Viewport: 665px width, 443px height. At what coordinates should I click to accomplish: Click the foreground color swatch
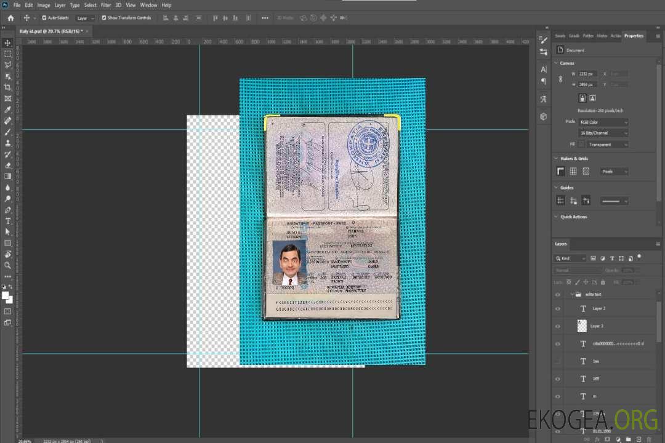tap(6, 295)
